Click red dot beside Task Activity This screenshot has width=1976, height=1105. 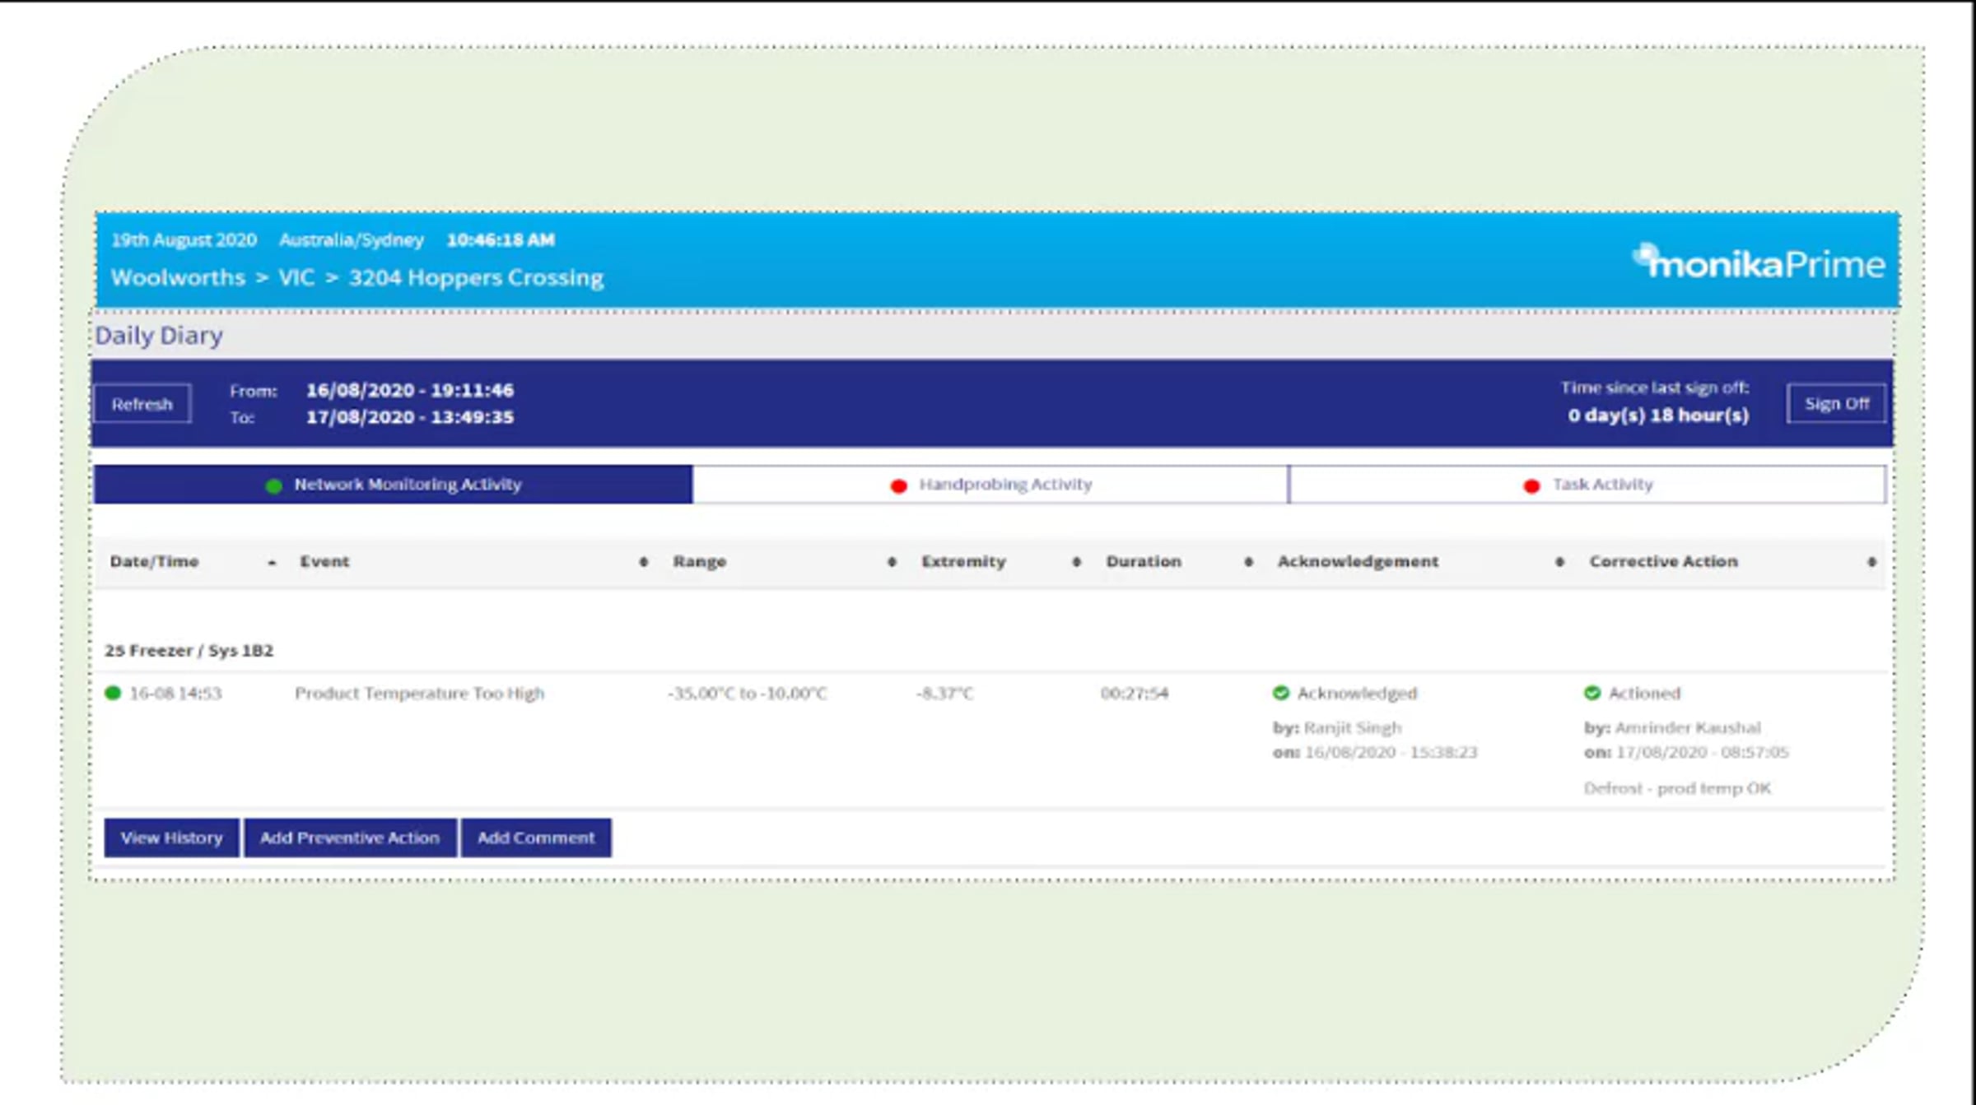(1531, 485)
